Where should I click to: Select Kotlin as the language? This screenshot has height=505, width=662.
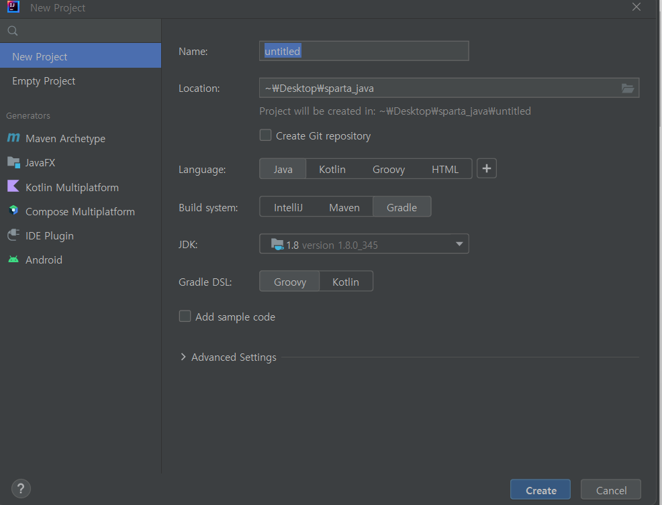point(332,169)
